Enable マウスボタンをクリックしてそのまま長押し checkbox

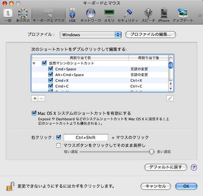tap(58, 145)
